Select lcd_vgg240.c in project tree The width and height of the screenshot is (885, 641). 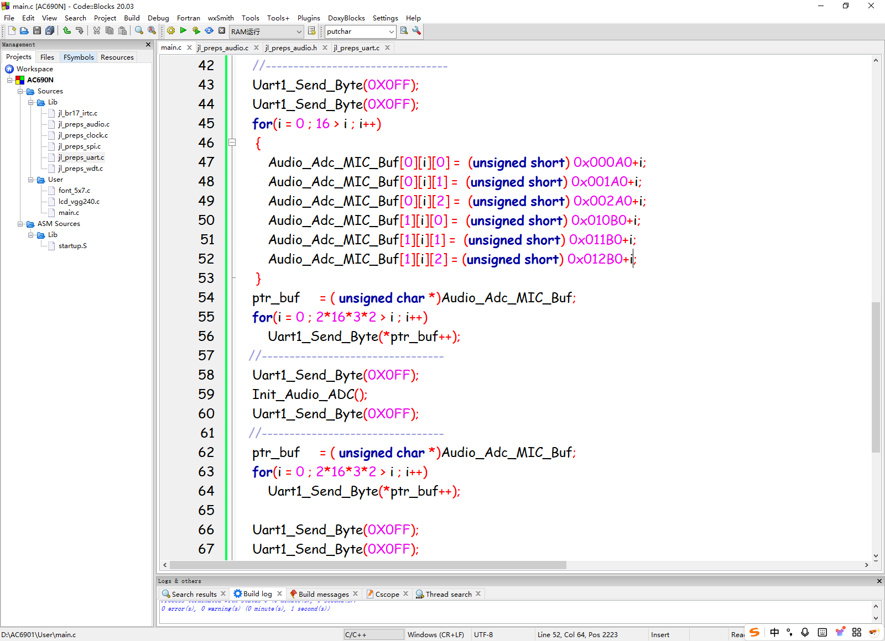79,202
